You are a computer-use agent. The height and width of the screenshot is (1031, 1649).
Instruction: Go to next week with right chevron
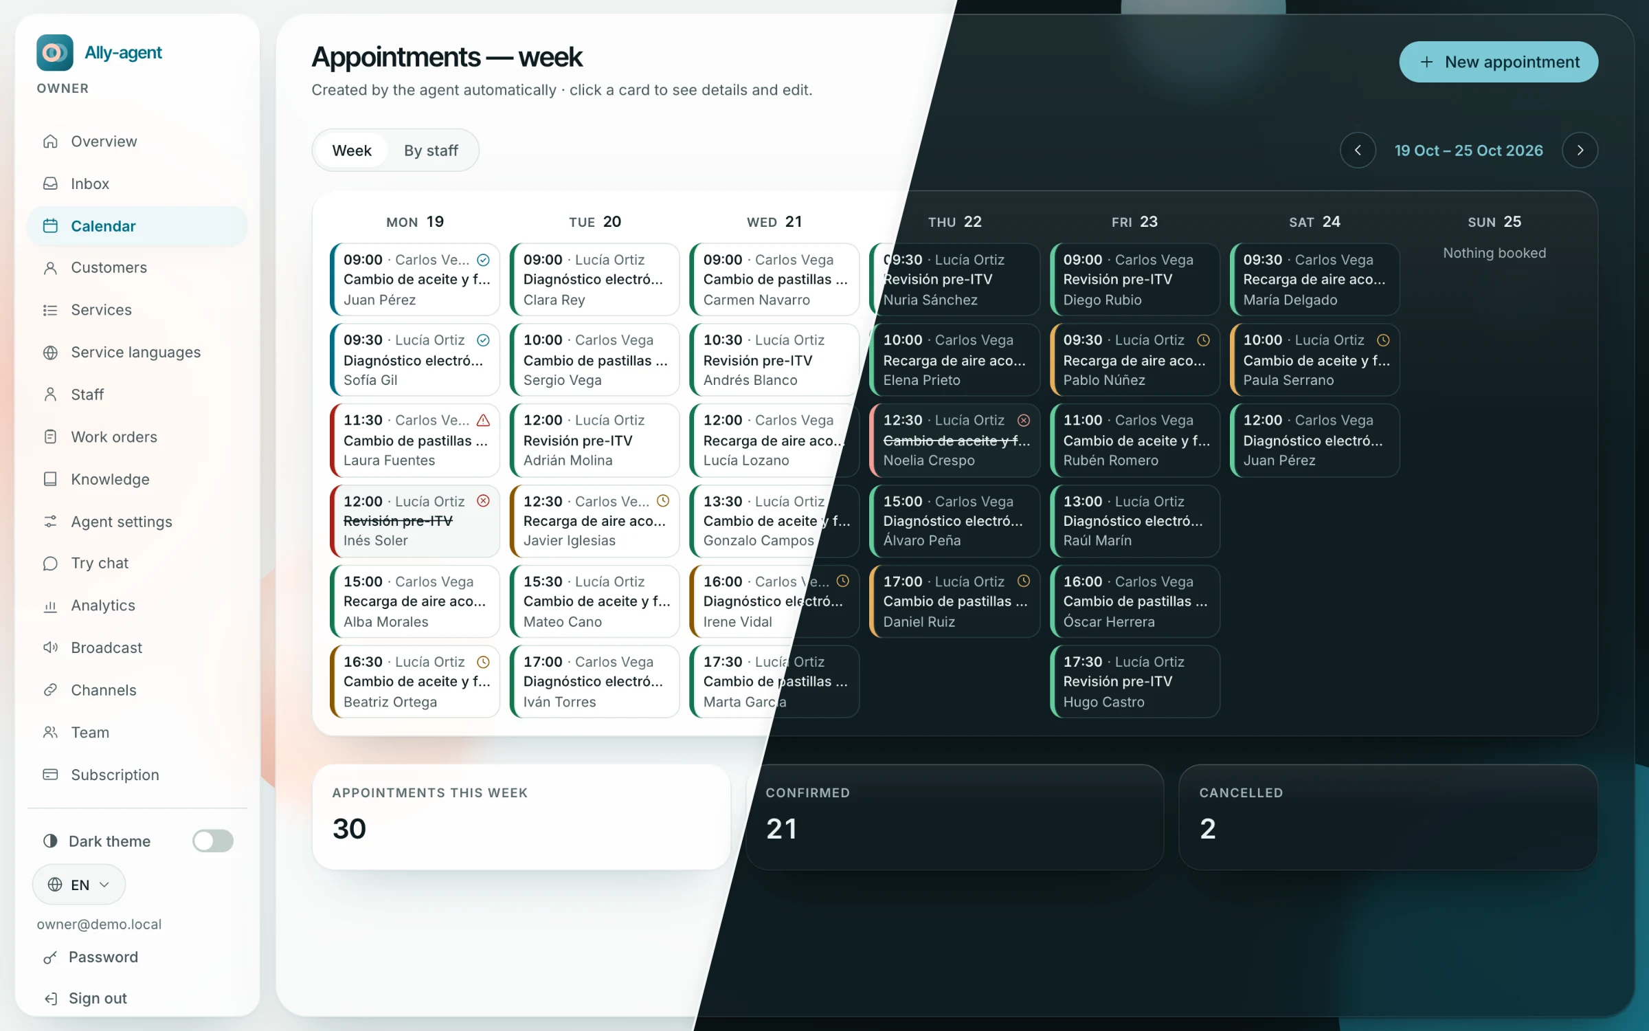click(x=1580, y=151)
